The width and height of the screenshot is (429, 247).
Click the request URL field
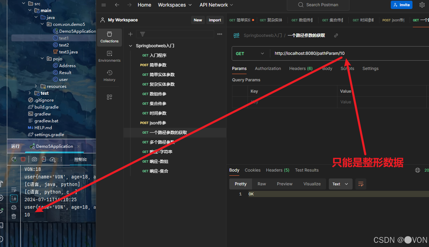pyautogui.click(x=349, y=53)
